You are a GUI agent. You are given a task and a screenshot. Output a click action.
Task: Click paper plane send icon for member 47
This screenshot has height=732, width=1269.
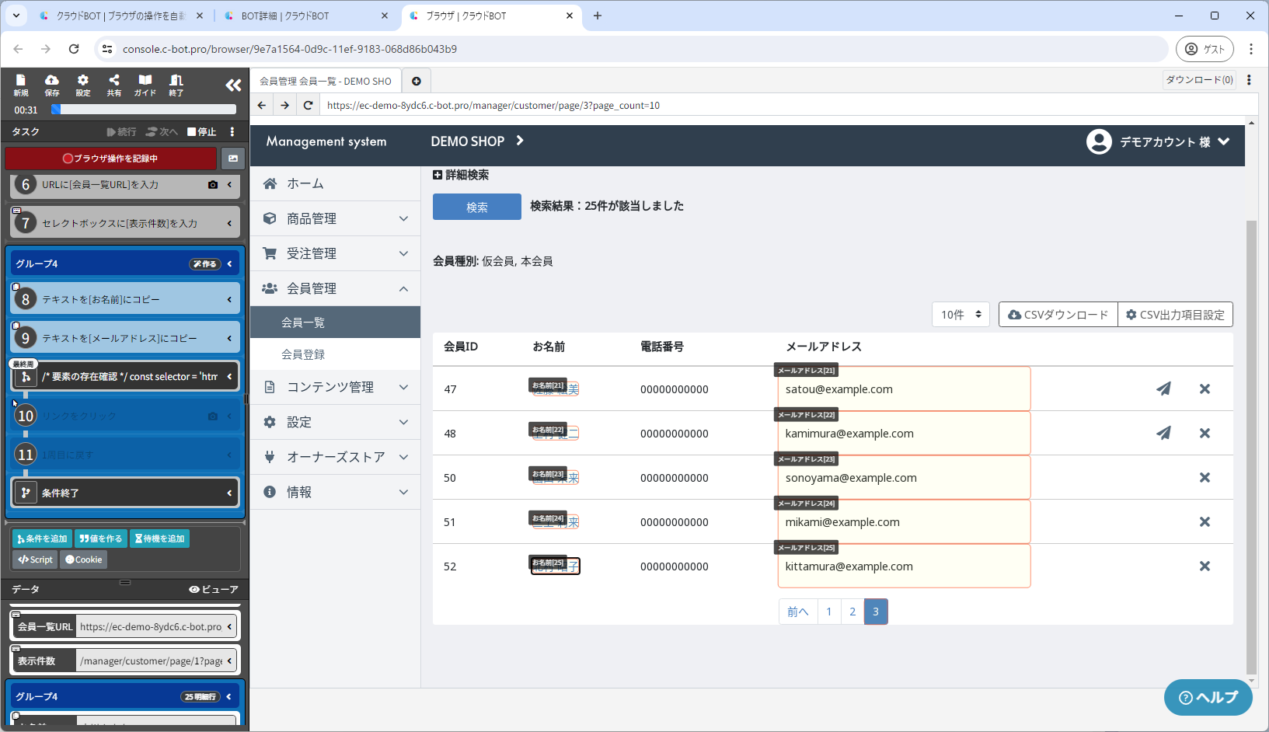coord(1163,389)
